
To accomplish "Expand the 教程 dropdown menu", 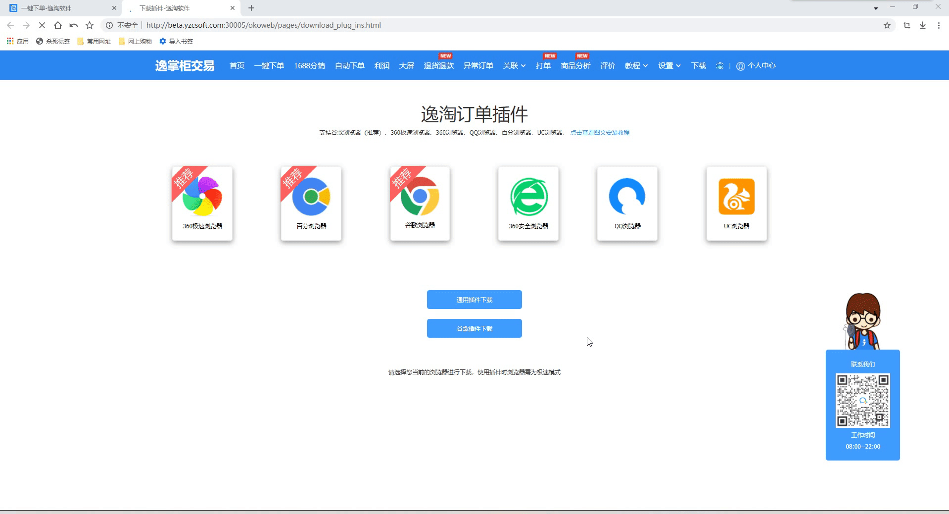I will pyautogui.click(x=636, y=66).
